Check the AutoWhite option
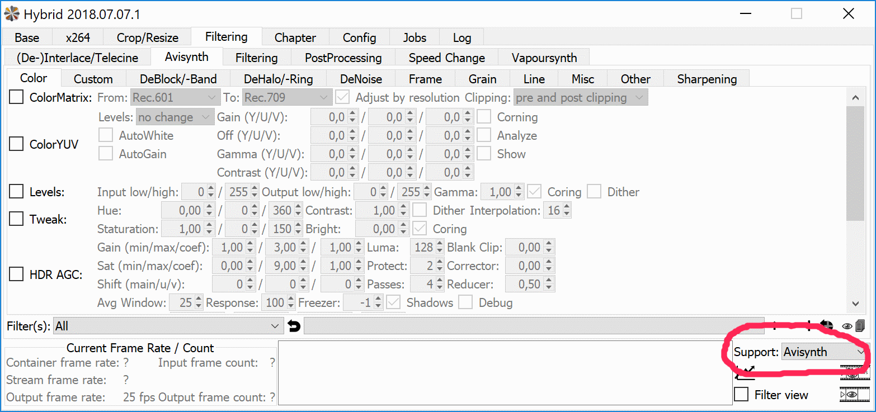 [x=106, y=135]
